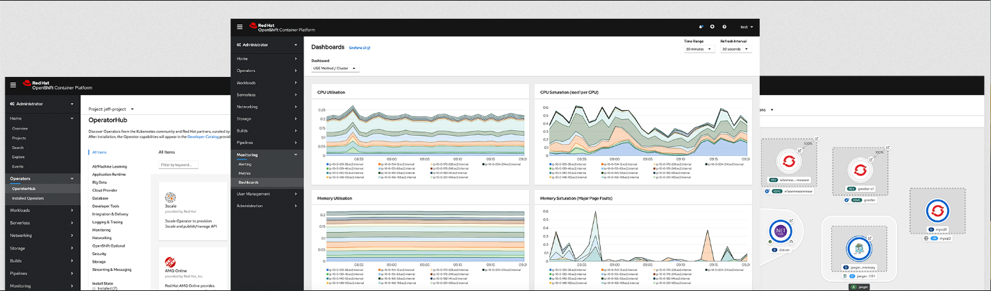Select Metrics under Monitoring menu
Image resolution: width=991 pixels, height=291 pixels.
(245, 173)
